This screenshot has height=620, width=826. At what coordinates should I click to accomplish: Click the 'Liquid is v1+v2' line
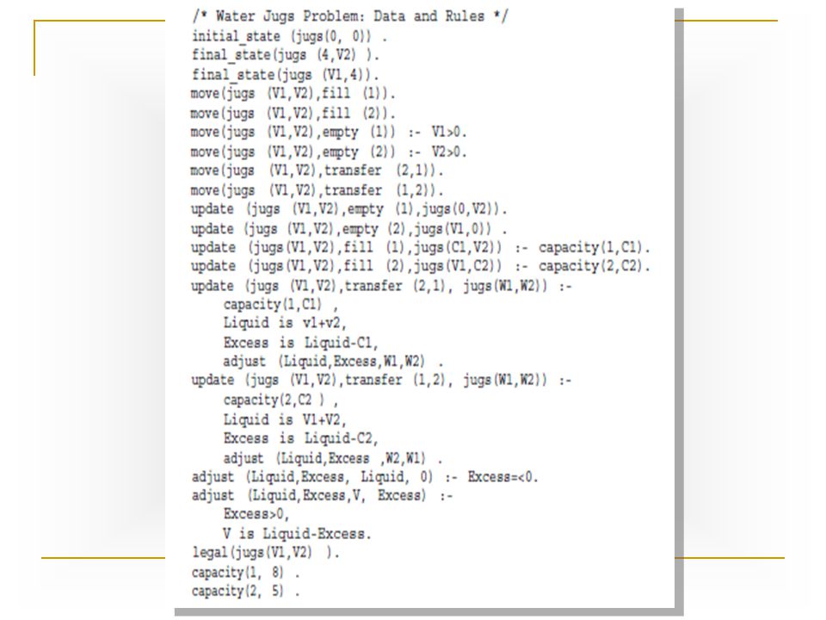pos(285,323)
